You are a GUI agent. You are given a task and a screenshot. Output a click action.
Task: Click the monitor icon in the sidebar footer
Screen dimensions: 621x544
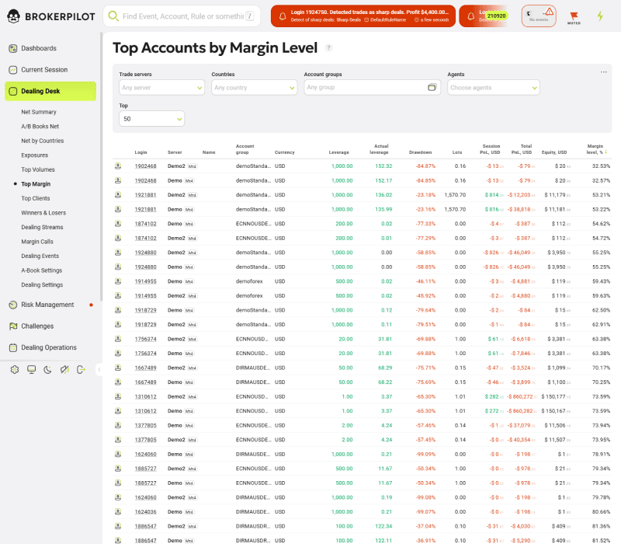pos(31,370)
